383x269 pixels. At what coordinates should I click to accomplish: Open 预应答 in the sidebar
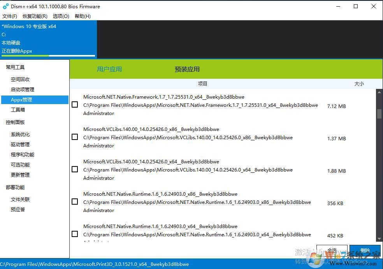(x=18, y=210)
